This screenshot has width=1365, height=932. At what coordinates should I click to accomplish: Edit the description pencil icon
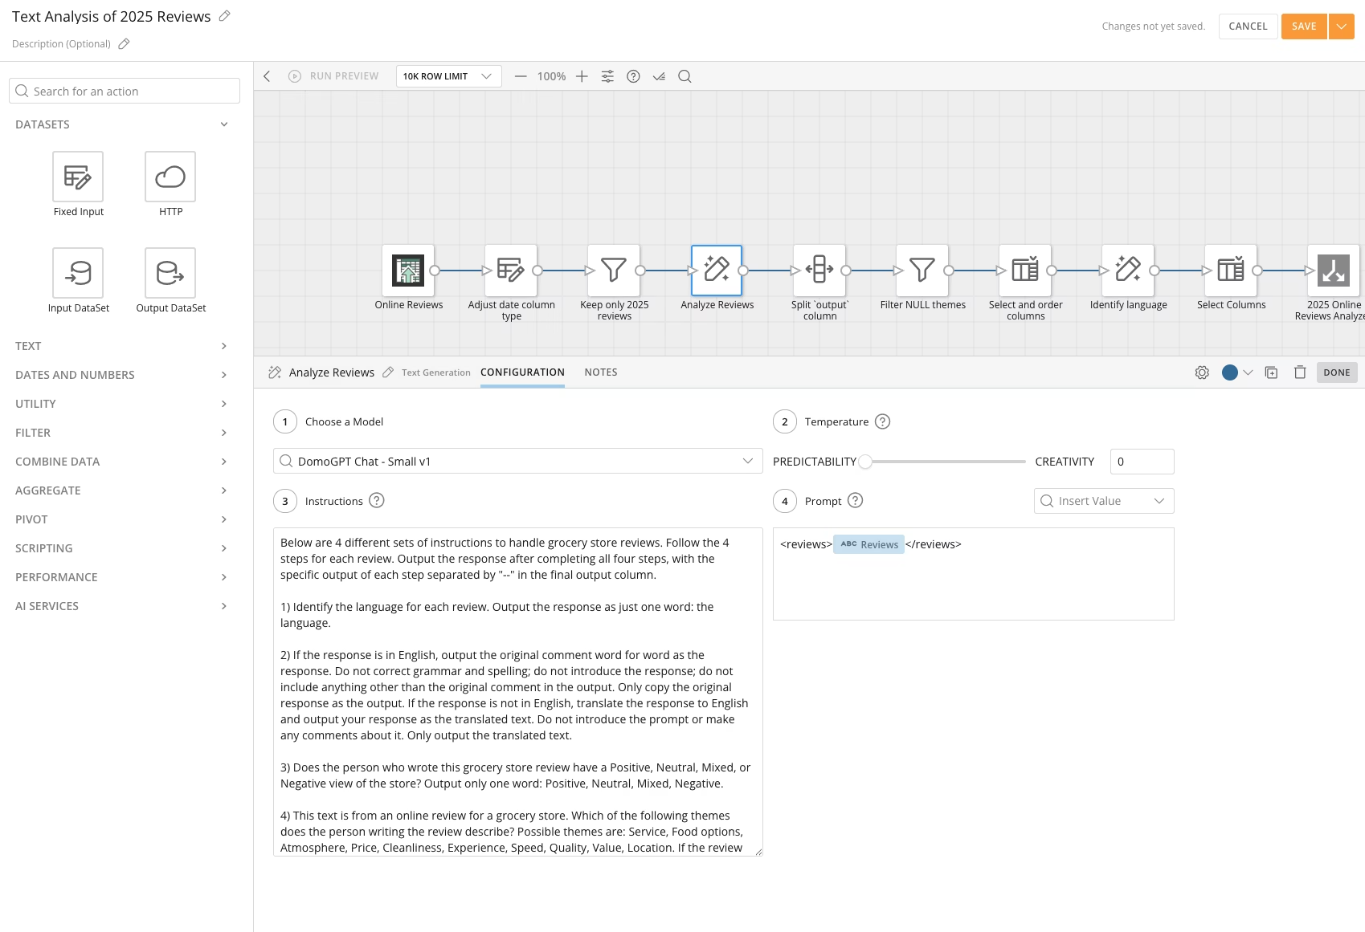point(124,44)
